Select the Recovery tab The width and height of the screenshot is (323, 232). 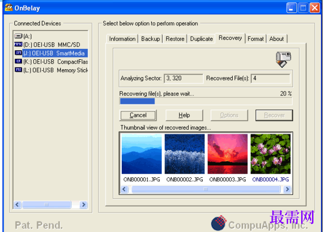point(230,38)
